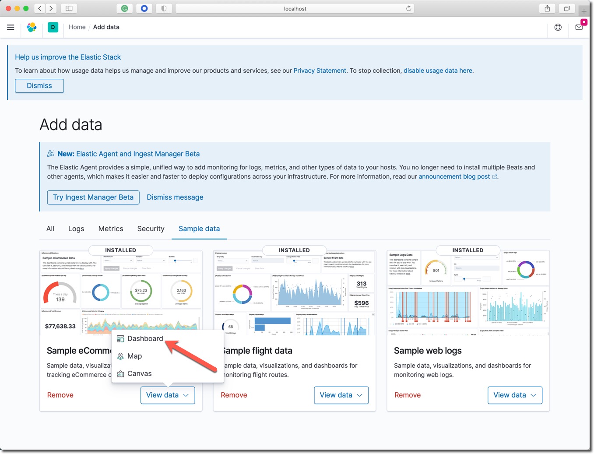Viewport: 594px width, 454px height.
Task: Remove the Sample flight data dataset
Action: 234,395
